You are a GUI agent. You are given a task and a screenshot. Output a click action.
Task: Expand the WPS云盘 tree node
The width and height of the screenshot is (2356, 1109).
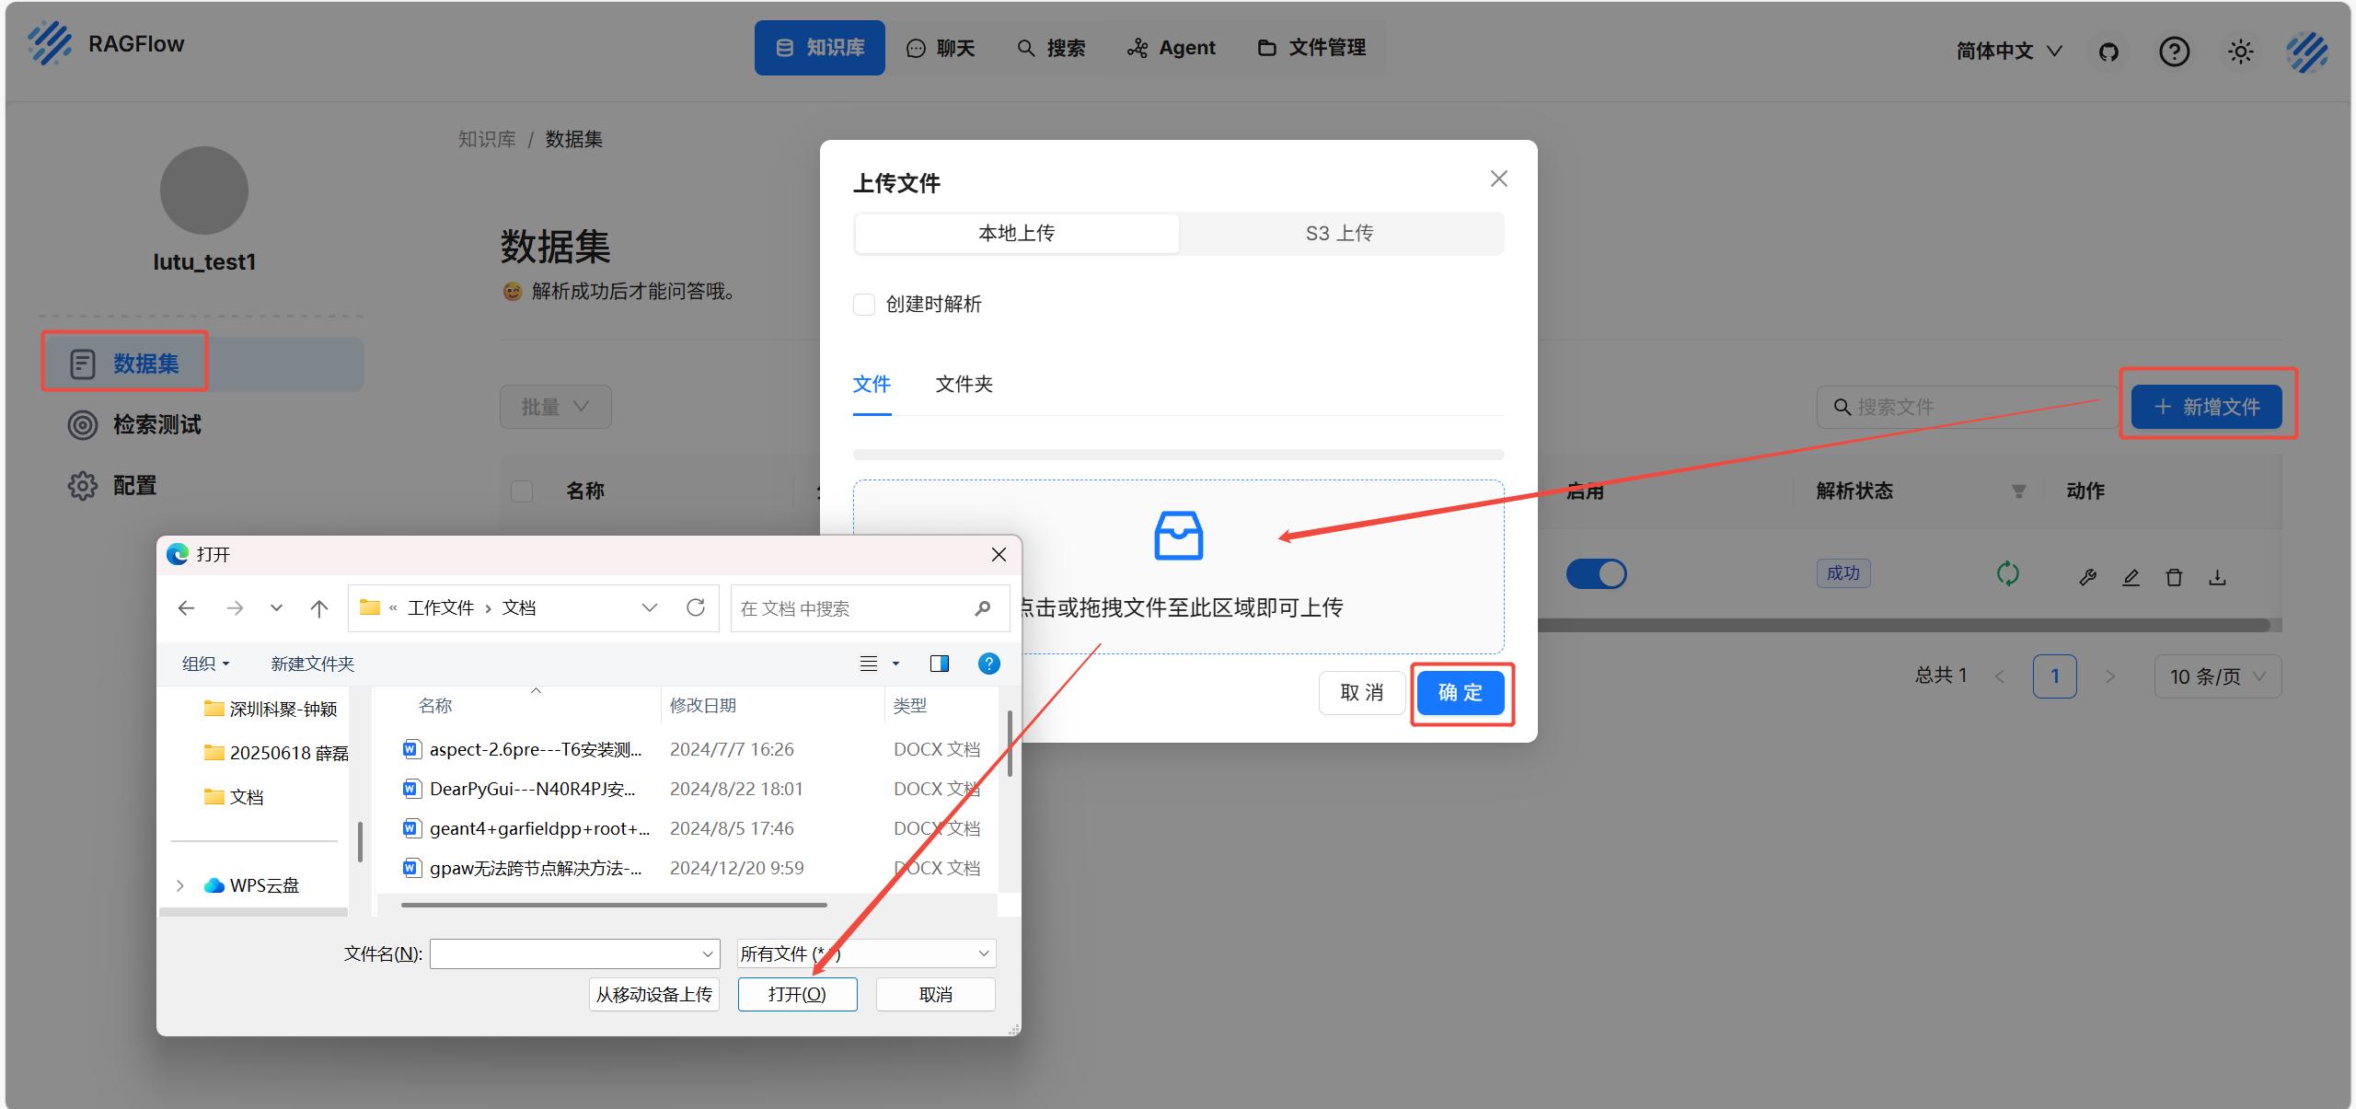180,885
